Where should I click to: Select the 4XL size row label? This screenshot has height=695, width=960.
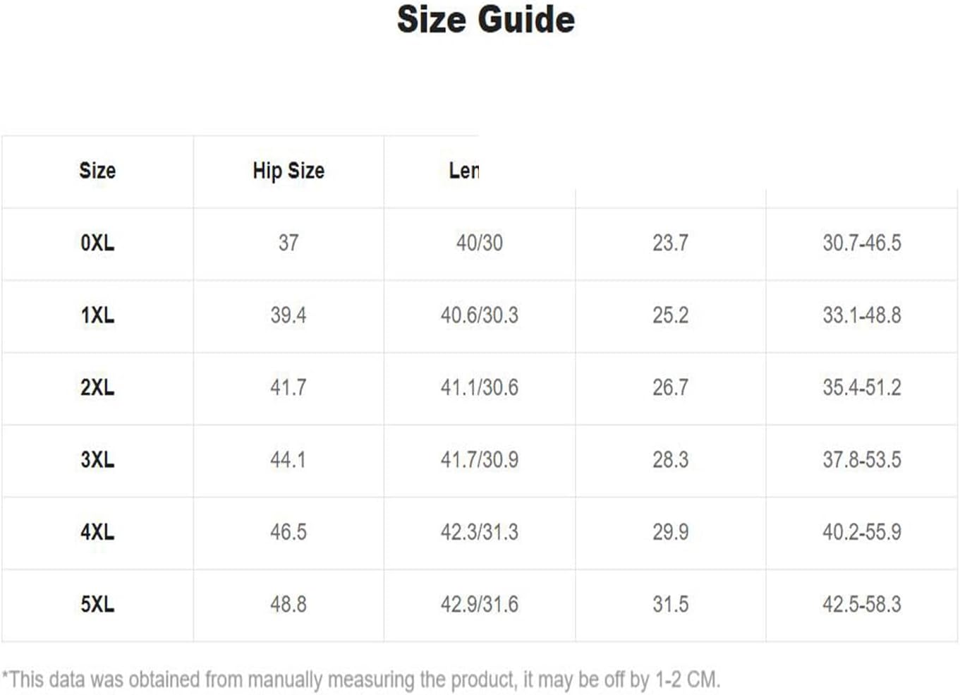(97, 532)
